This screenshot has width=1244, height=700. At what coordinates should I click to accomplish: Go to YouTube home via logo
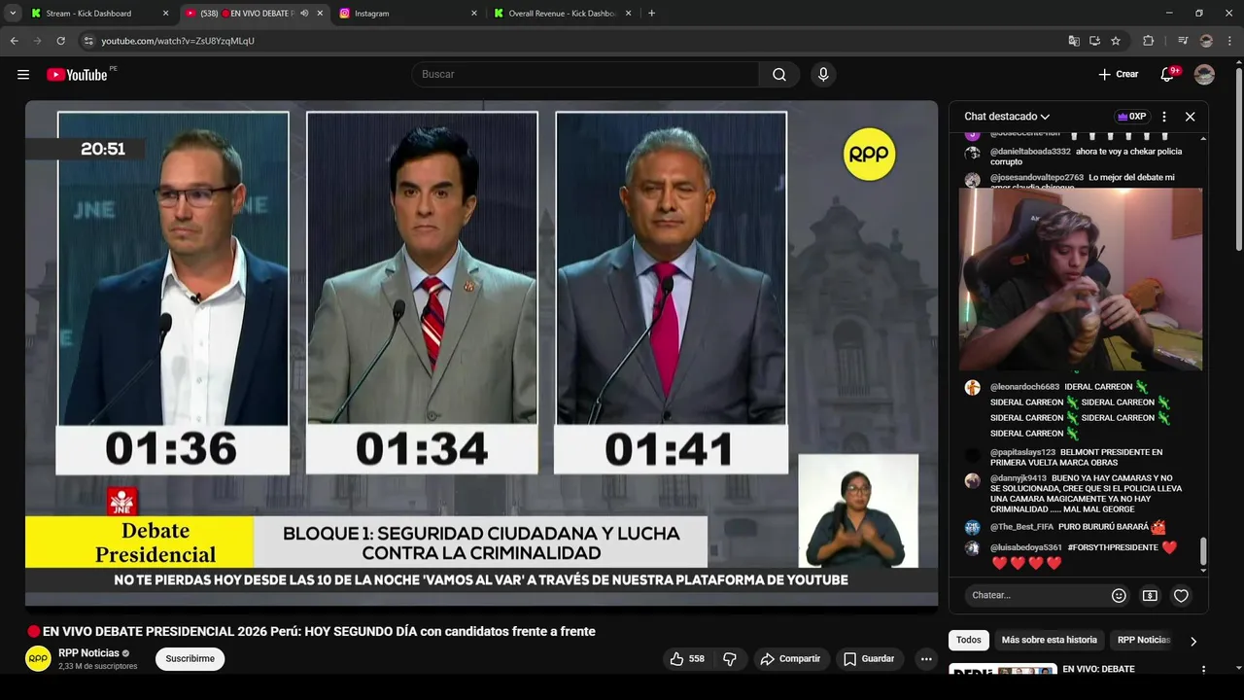(x=77, y=75)
